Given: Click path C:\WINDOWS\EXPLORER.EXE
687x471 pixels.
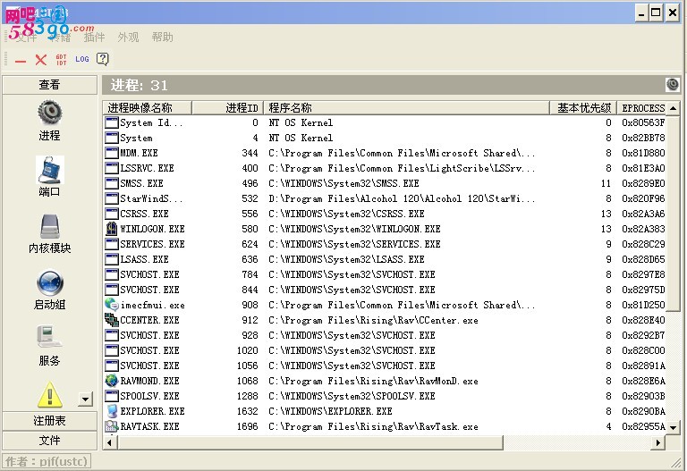Looking at the screenshot, I should click(x=330, y=411).
